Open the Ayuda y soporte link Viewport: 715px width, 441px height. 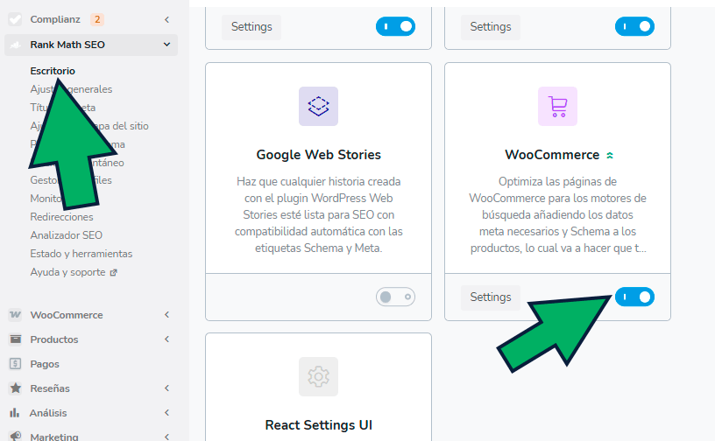coord(67,272)
